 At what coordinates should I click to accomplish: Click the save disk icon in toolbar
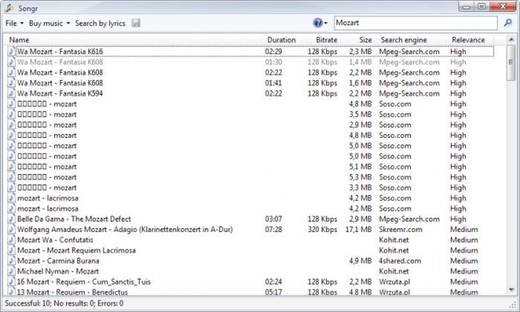coord(136,23)
